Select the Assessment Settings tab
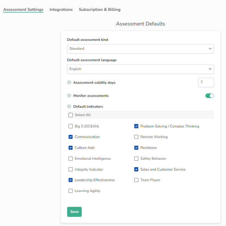This screenshot has width=226, height=226. tap(23, 9)
